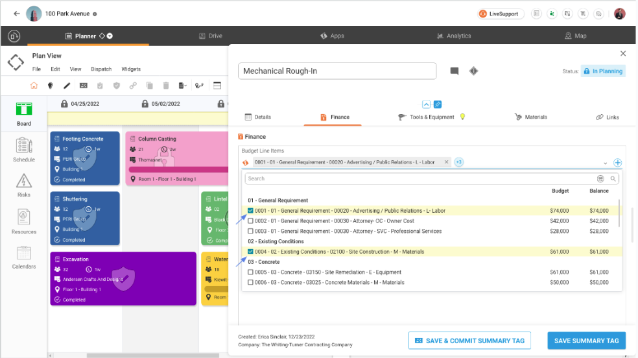The image size is (638, 358).
Task: Switch to the Analytics tab
Action: pyautogui.click(x=454, y=36)
